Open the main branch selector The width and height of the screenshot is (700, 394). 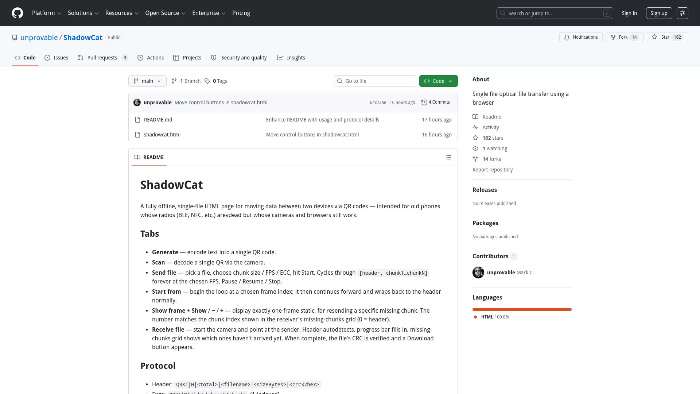click(147, 81)
